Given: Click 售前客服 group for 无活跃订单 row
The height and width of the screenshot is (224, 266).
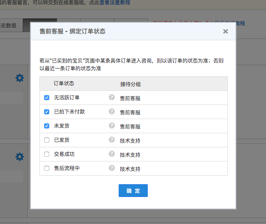Looking at the screenshot, I should 130,99.
